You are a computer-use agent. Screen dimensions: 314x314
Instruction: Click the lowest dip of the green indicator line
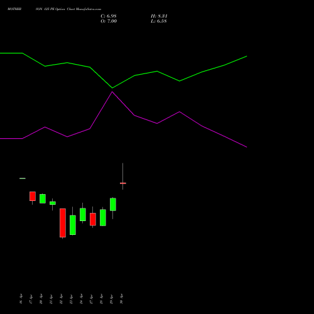pos(112,88)
